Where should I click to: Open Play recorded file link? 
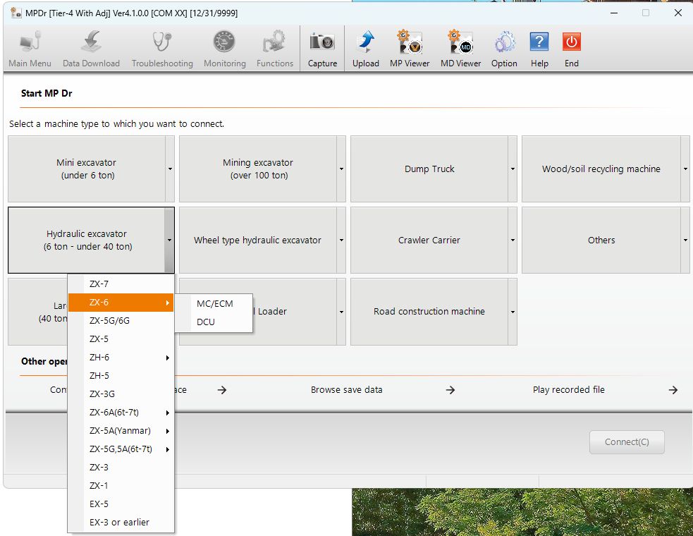(x=568, y=389)
